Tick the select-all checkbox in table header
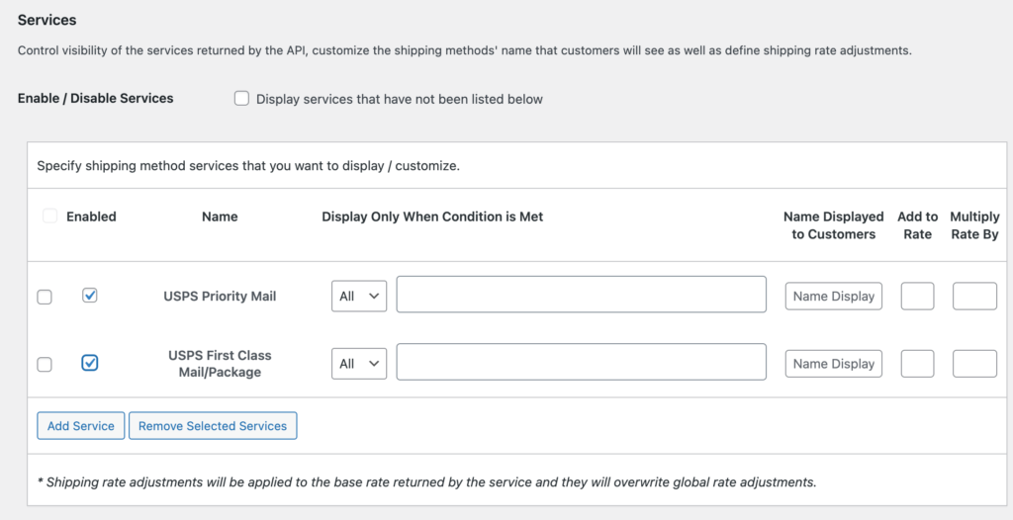Image resolution: width=1013 pixels, height=520 pixels. [x=49, y=217]
